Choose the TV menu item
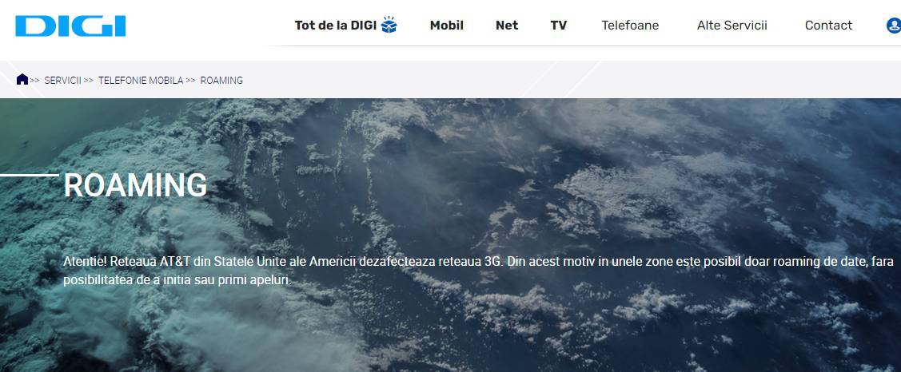The image size is (901, 372). pyautogui.click(x=559, y=26)
